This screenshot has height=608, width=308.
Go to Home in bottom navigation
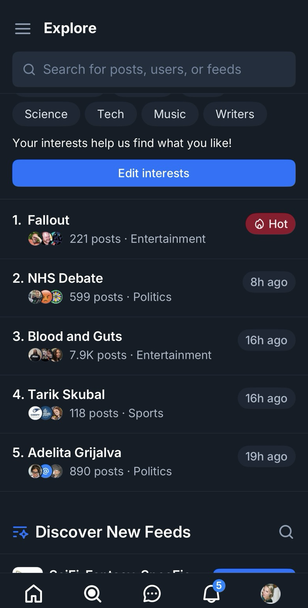[34, 593]
